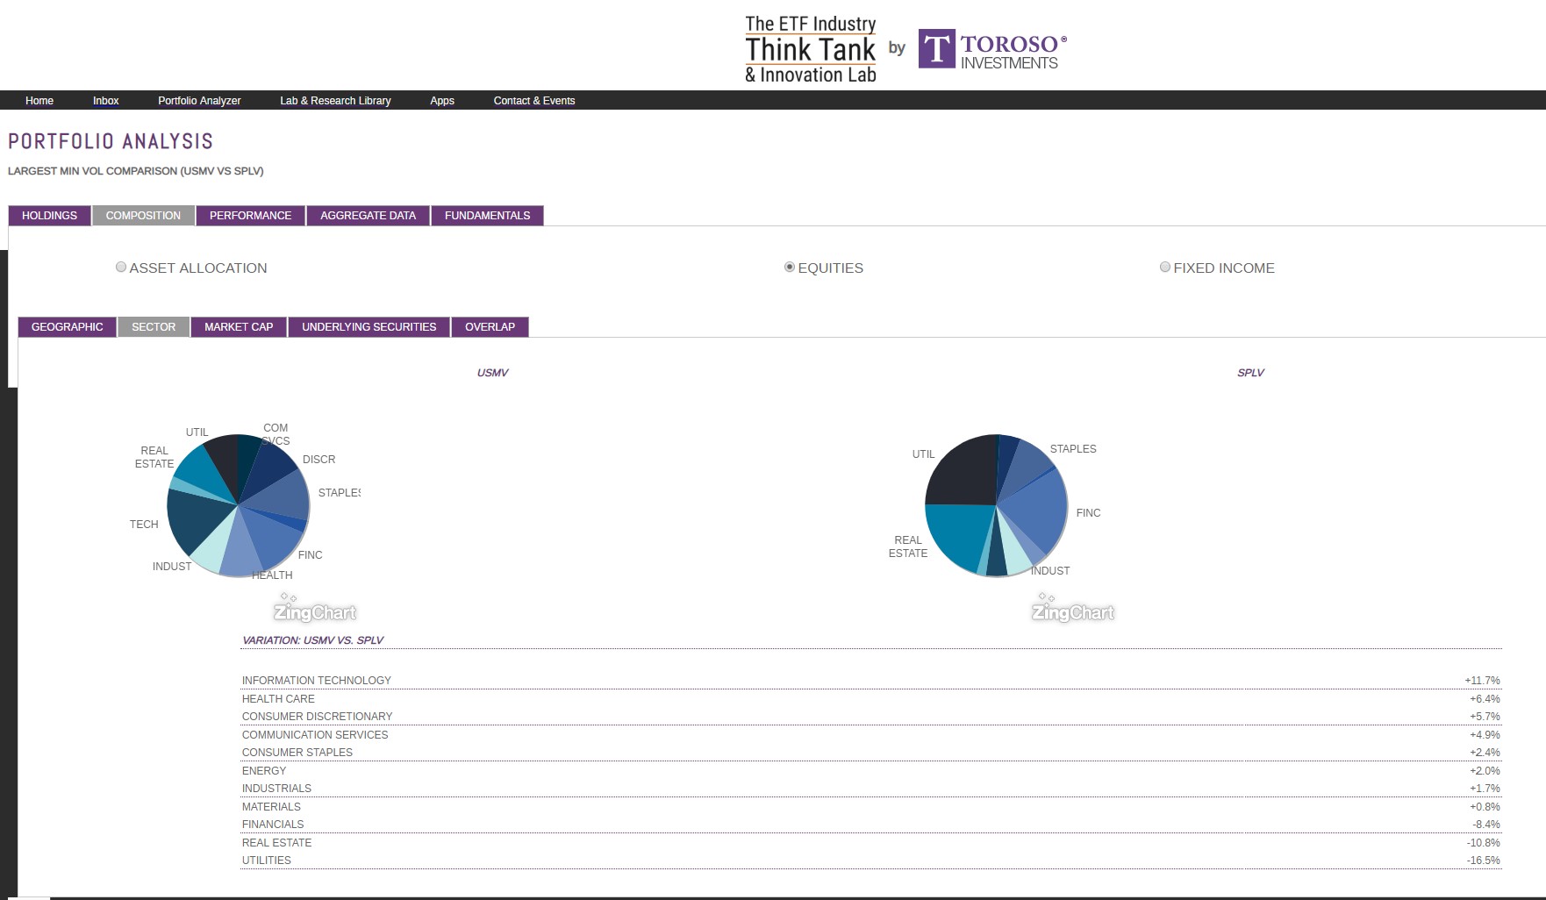Click the -10.8% variation value
Image resolution: width=1546 pixels, height=900 pixels.
[x=1483, y=843]
